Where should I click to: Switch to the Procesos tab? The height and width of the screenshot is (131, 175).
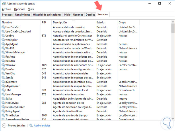click(7, 15)
